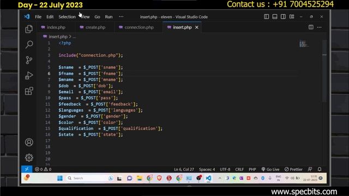Select the UTF-8 encoding status item
The height and width of the screenshot is (196, 349).
pos(225,169)
